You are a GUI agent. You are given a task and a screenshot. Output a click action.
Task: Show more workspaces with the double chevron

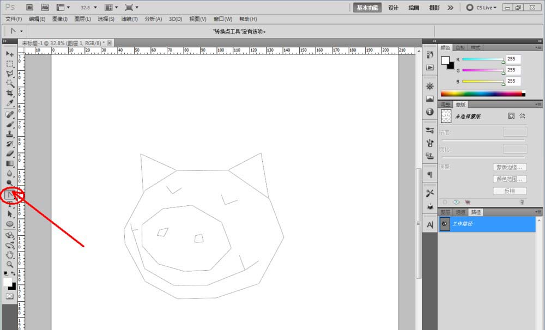pyautogui.click(x=450, y=8)
